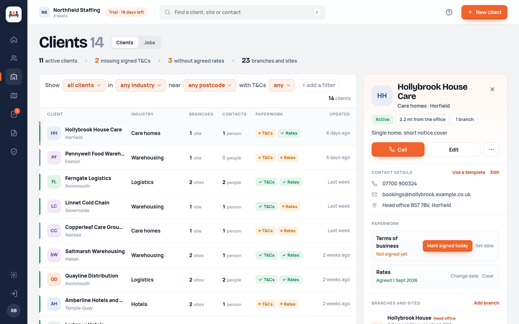Click the Updated column header
This screenshot has width=519, height=324.
(339, 114)
